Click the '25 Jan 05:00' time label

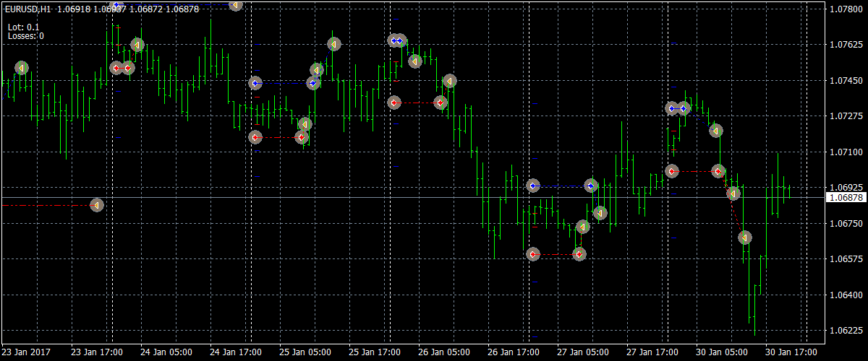pyautogui.click(x=305, y=353)
